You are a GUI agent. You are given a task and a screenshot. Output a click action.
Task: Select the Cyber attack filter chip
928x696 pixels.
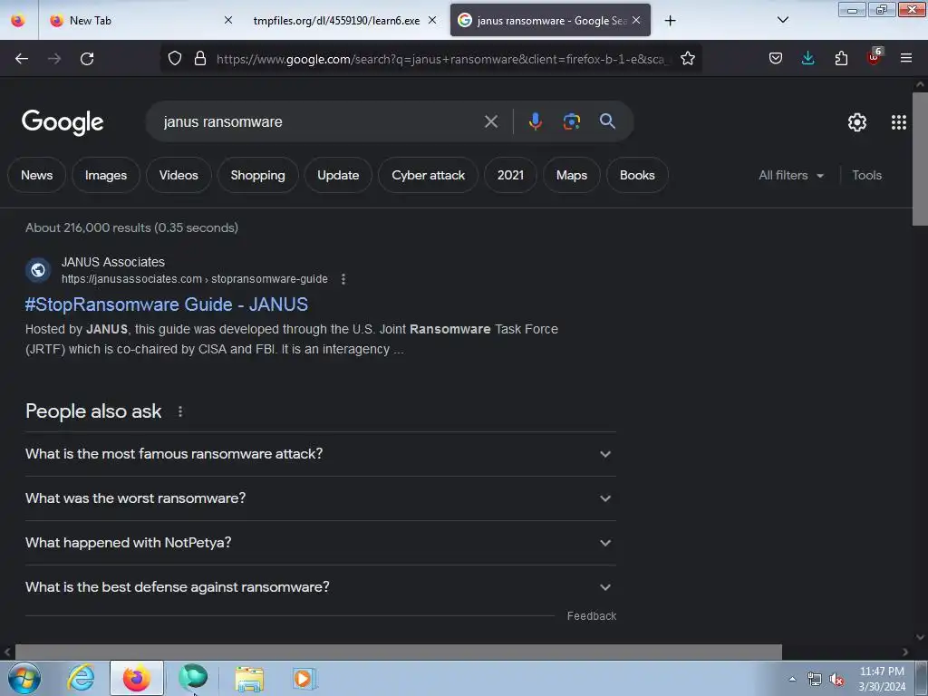pyautogui.click(x=428, y=175)
